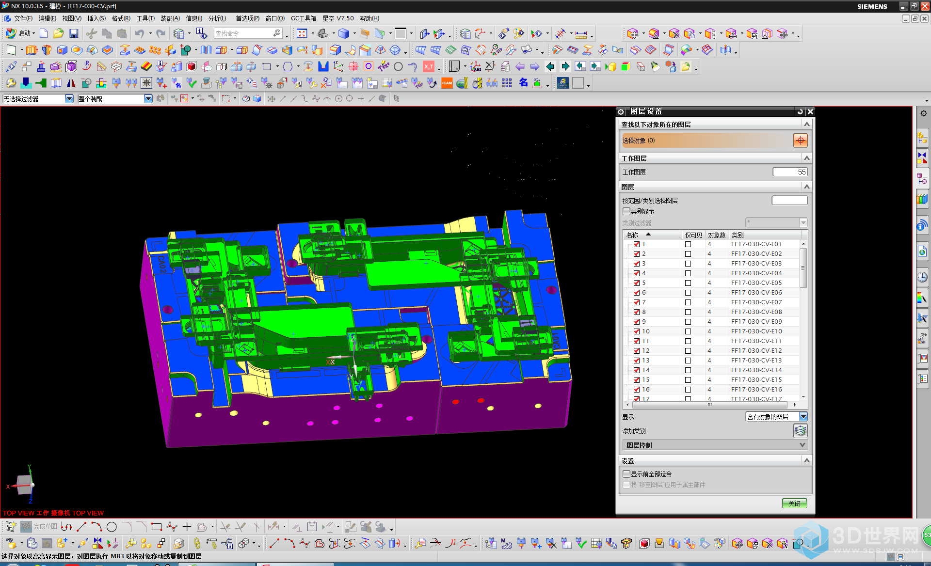Collapse the 设置 section
The height and width of the screenshot is (566, 931).
click(807, 461)
